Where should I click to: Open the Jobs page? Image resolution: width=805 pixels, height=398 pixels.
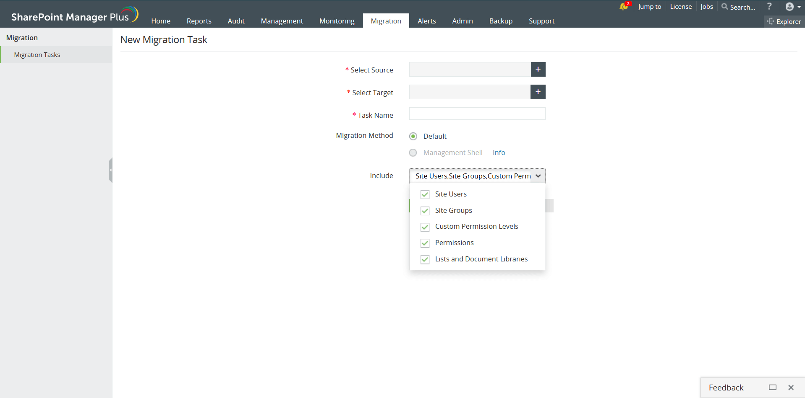(x=706, y=7)
